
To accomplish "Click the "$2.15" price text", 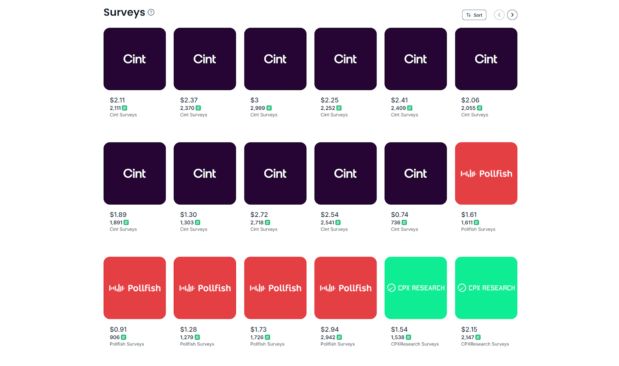I will click(x=469, y=330).
